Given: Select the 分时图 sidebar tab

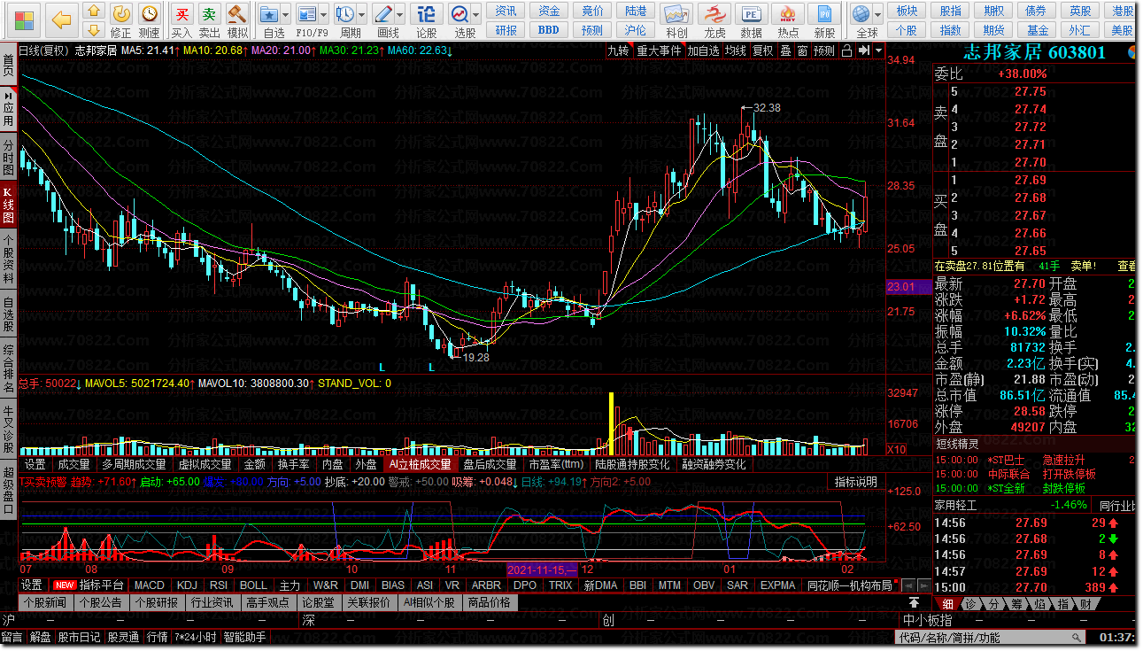Looking at the screenshot, I should tap(8, 157).
